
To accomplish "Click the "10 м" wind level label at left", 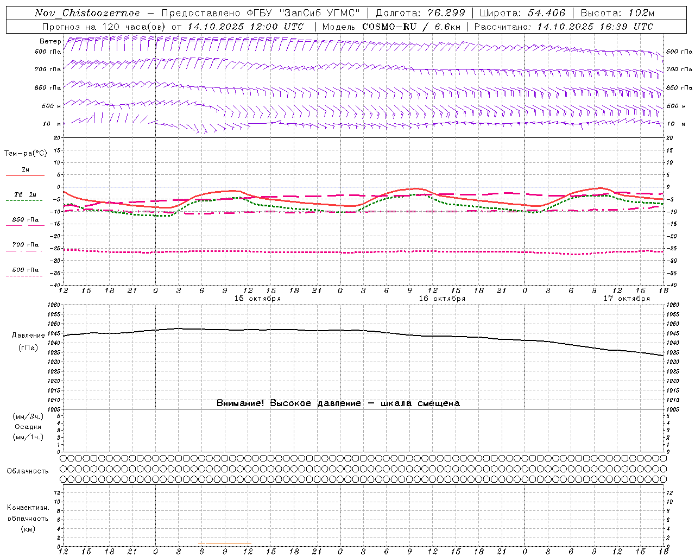I will click(x=53, y=124).
